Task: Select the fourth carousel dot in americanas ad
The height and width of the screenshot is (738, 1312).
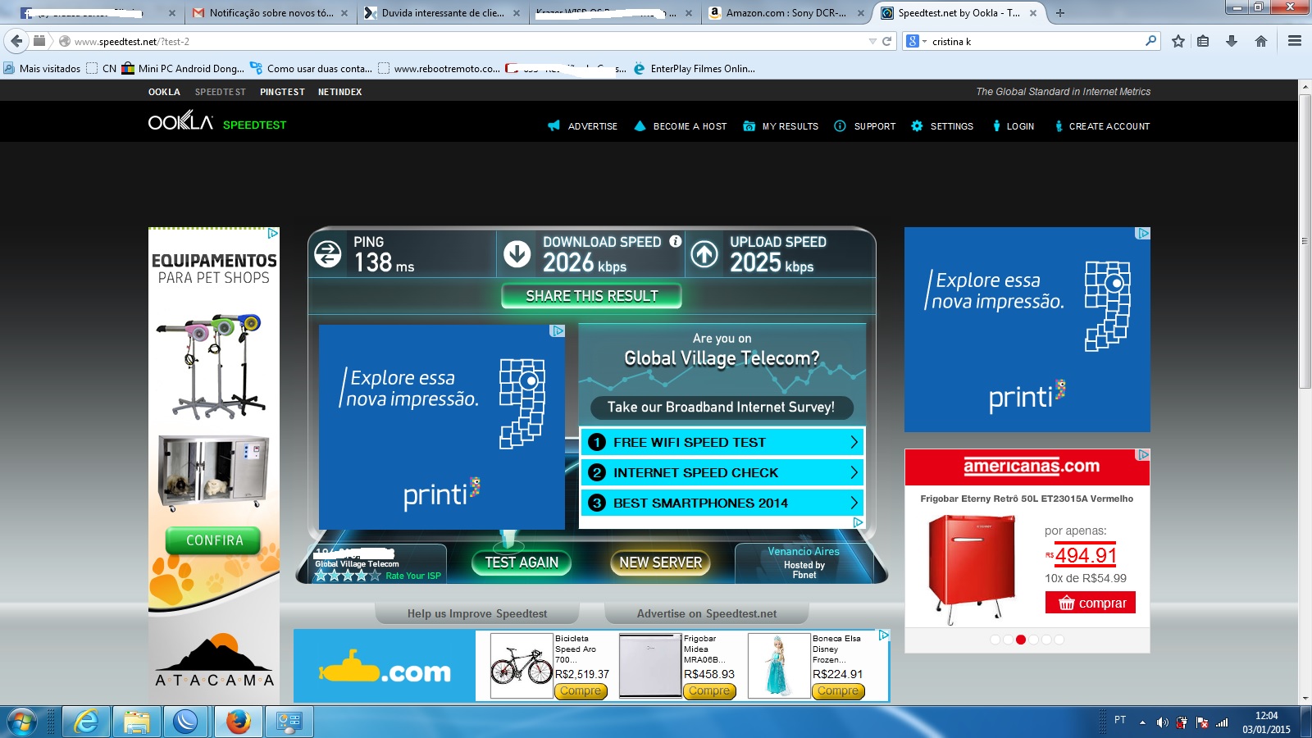Action: tap(1033, 640)
